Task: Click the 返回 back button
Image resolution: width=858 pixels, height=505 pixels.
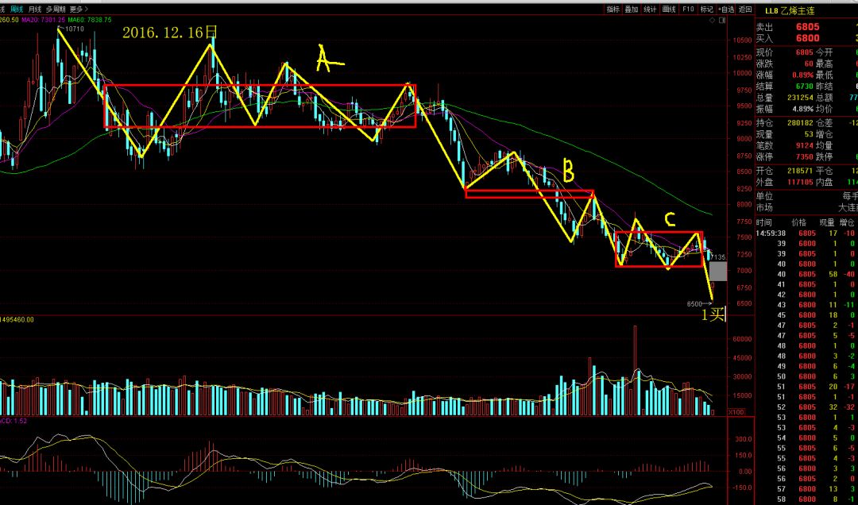Action: [745, 10]
